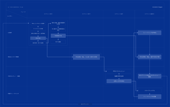Click the 'PRを評価・修正、次工程への移行を判断' box
170x107 pixels.
coord(86,57)
